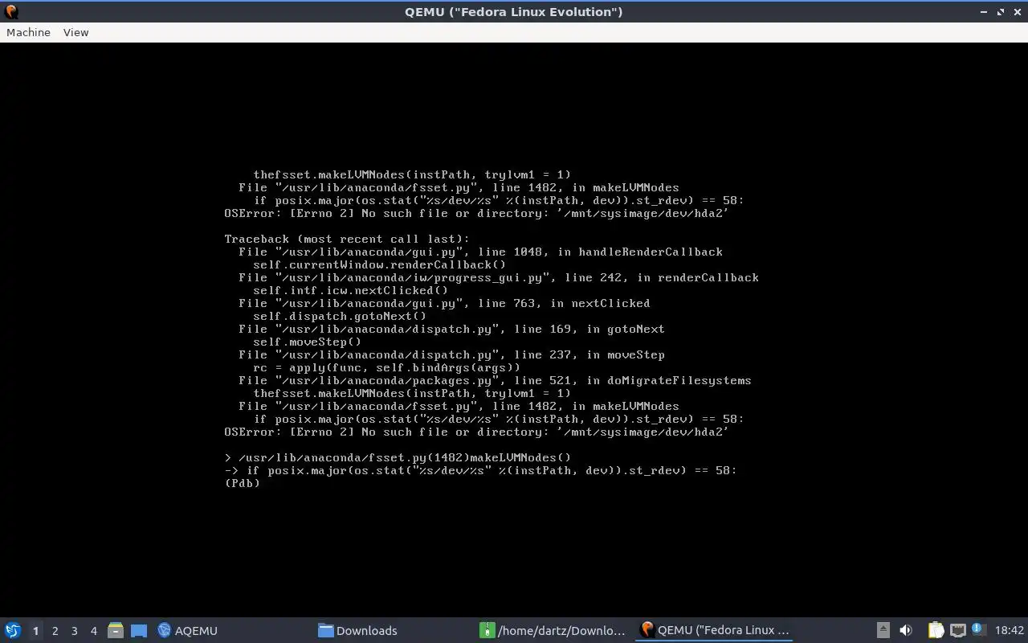Open the Machine menu
This screenshot has height=643, width=1028.
[x=28, y=32]
